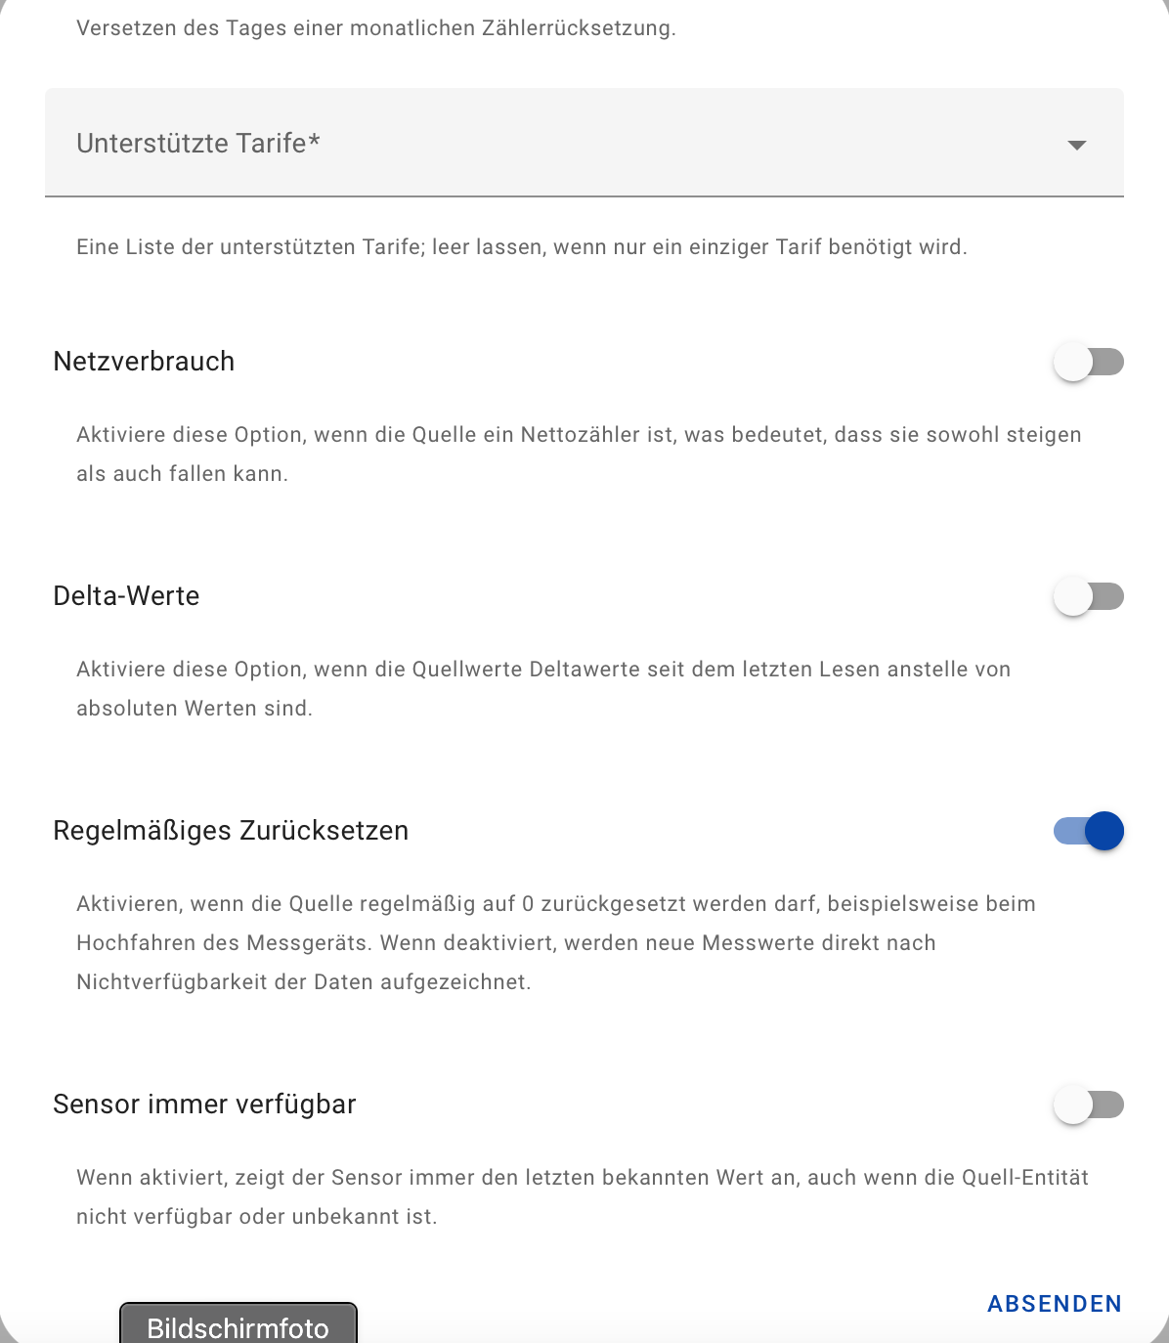Open the Unterstützte Tarife dropdown arrow
The image size is (1169, 1343).
coord(1076,145)
